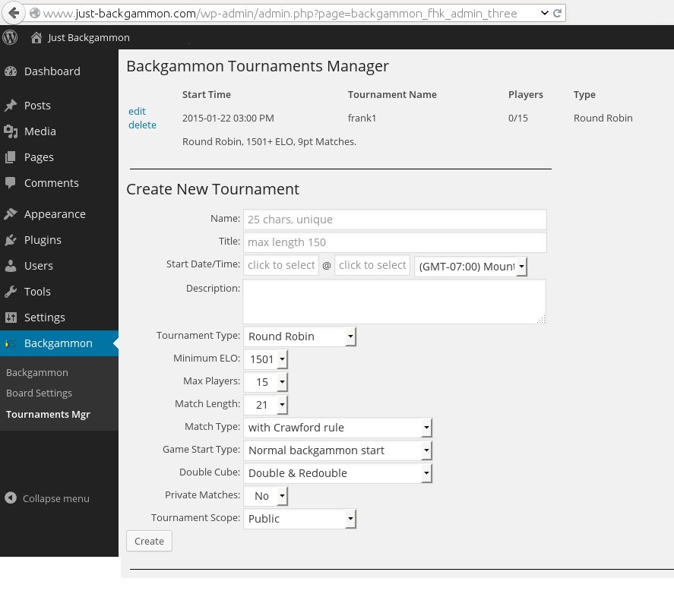The width and height of the screenshot is (674, 613).
Task: Click the 'Round Robin' type cell in the tournament table
Action: [x=603, y=118]
